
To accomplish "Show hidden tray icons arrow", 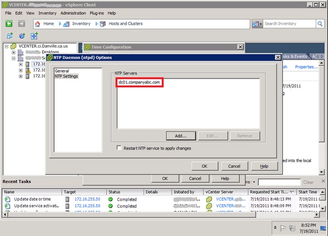I will coord(275,228).
